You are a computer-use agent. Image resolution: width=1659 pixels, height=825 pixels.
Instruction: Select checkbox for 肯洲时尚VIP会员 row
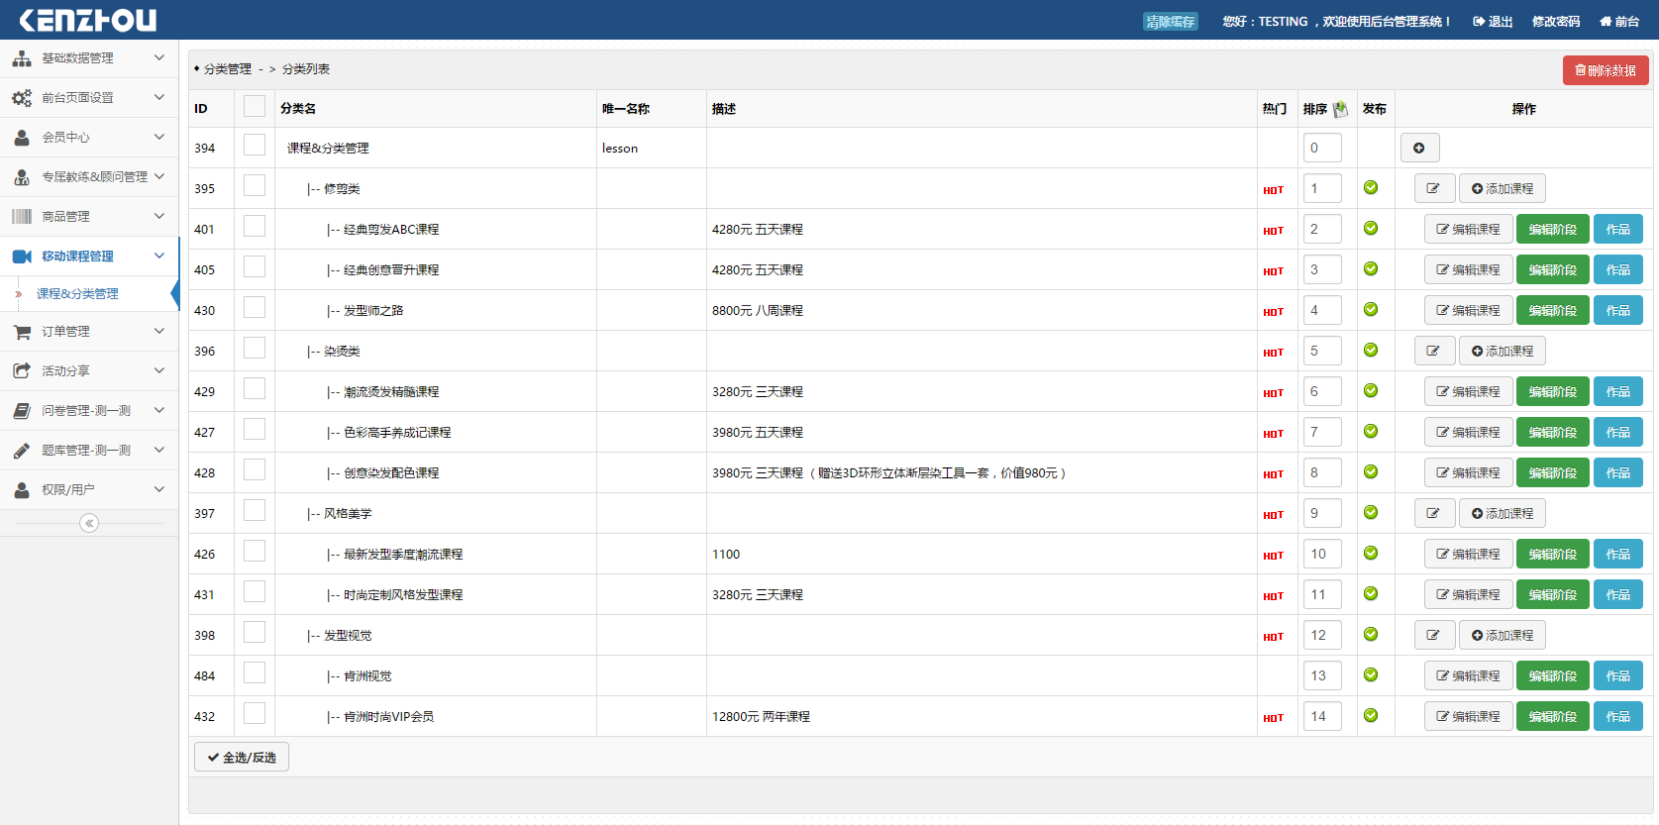[255, 714]
